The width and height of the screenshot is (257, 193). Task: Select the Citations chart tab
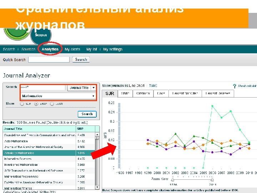click(143, 94)
